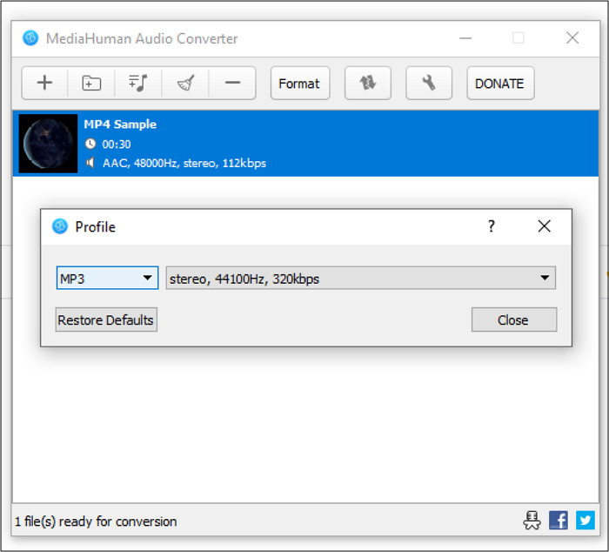Click the DONATE button
The width and height of the screenshot is (609, 552).
point(499,84)
